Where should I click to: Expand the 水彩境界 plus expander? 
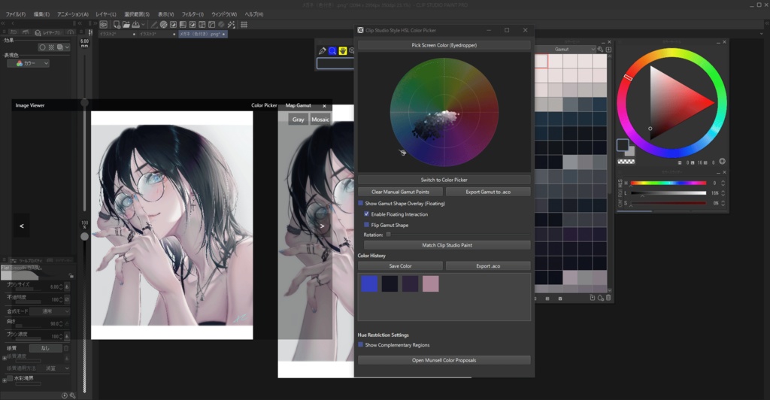point(4,380)
